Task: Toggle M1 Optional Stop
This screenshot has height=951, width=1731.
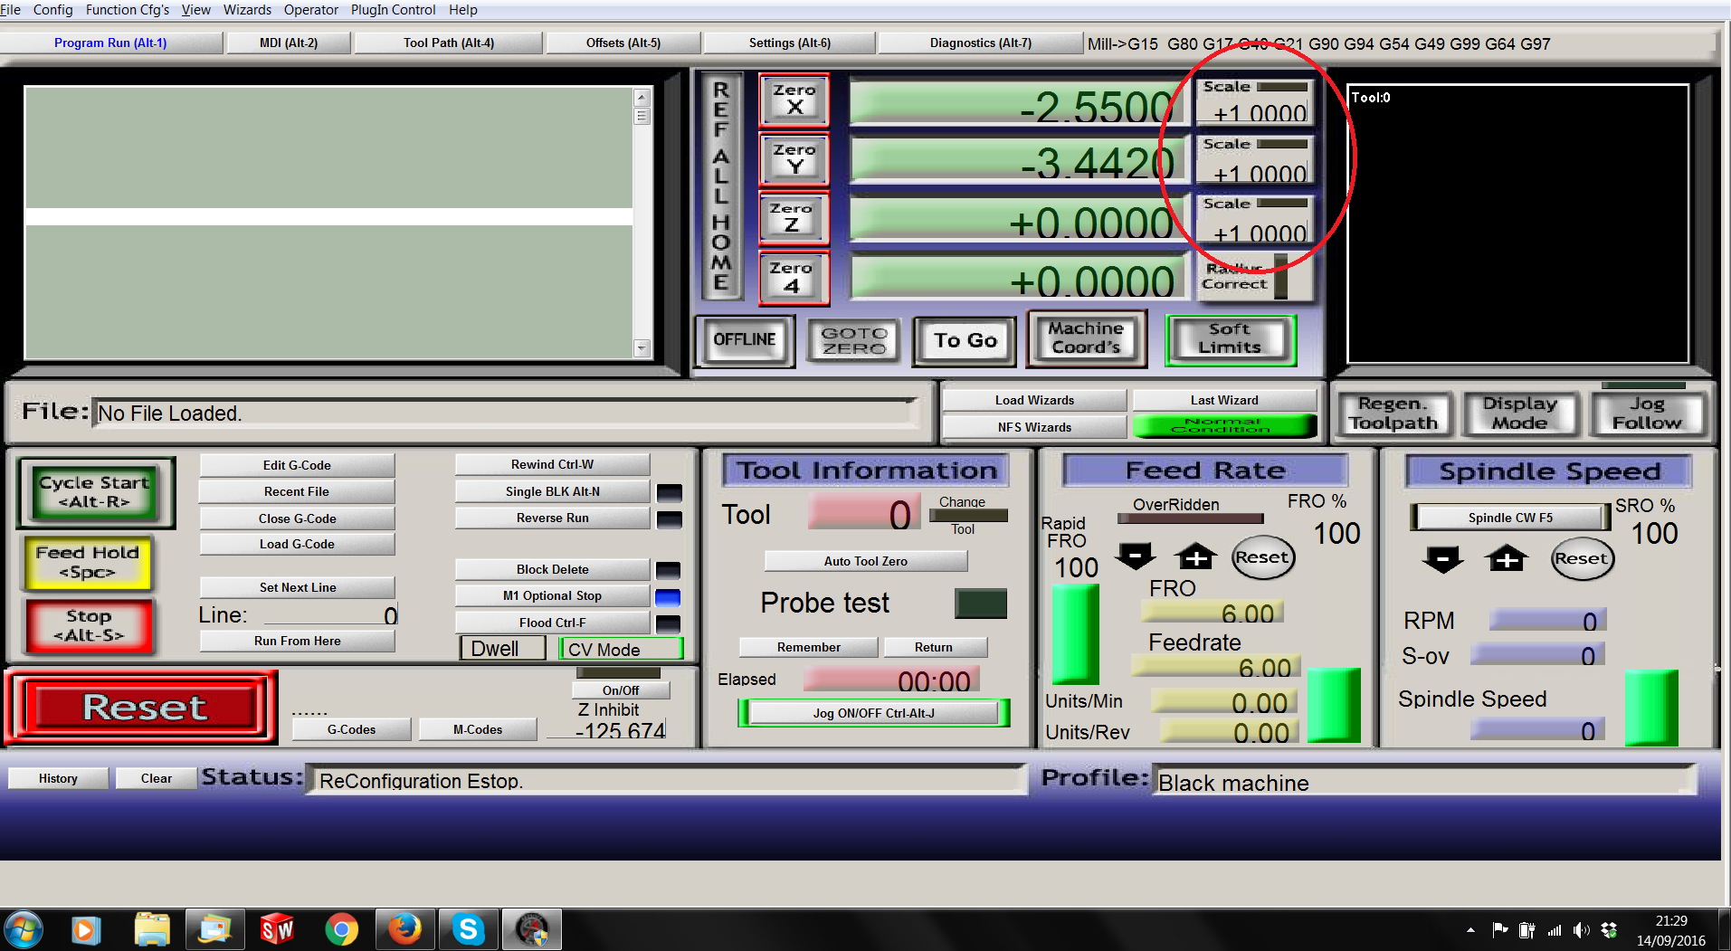Action: [x=552, y=595]
